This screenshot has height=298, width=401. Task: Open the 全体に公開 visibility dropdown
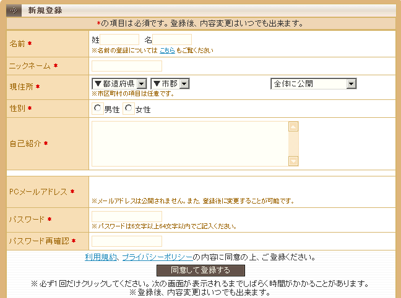click(x=314, y=83)
